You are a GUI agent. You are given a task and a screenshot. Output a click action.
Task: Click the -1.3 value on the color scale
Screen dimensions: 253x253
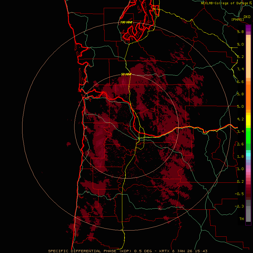(x=239, y=206)
